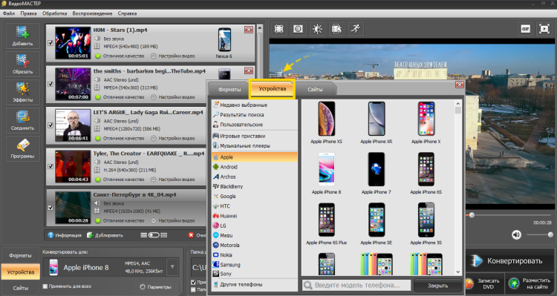Click the phone model search field
This screenshot has height=296, width=557.
click(x=356, y=286)
